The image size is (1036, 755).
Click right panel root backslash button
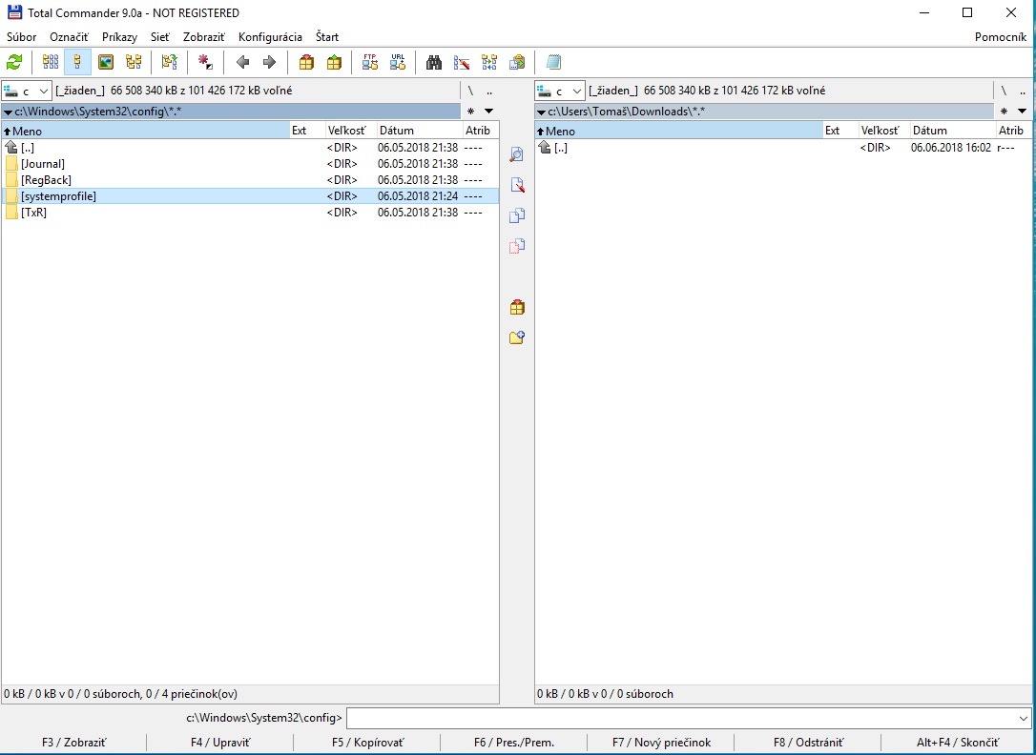point(1004,91)
